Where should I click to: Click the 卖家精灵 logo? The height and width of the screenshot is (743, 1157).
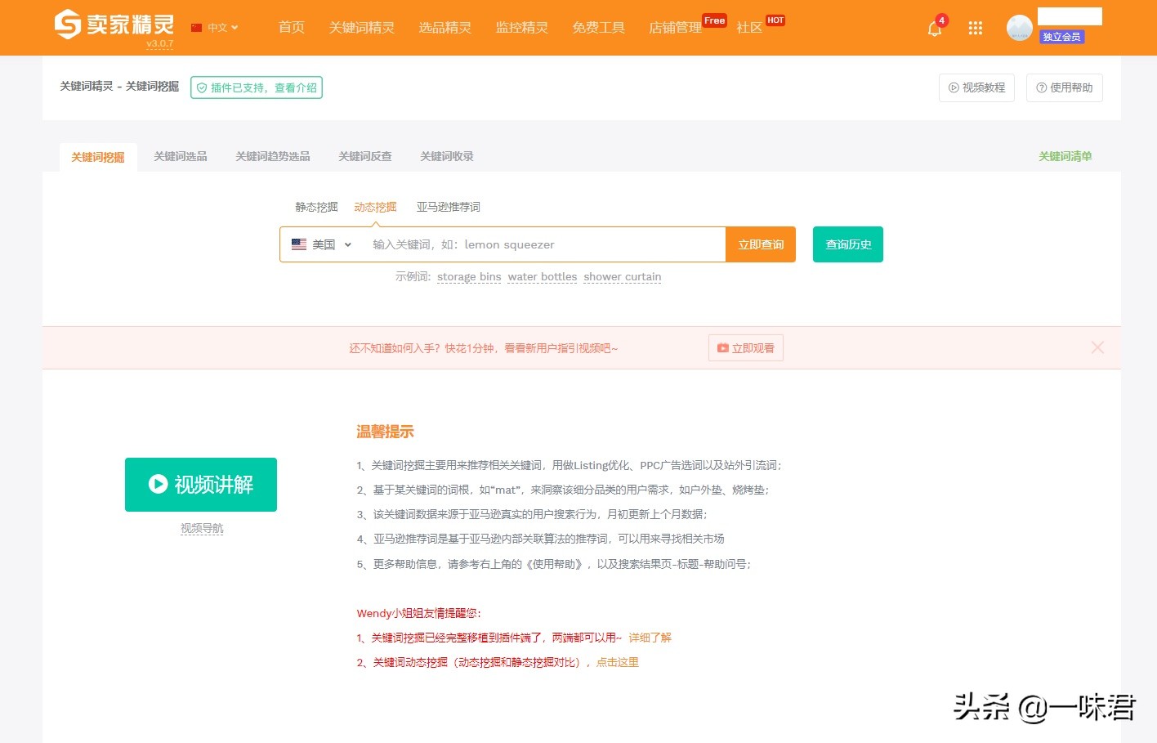tap(114, 24)
